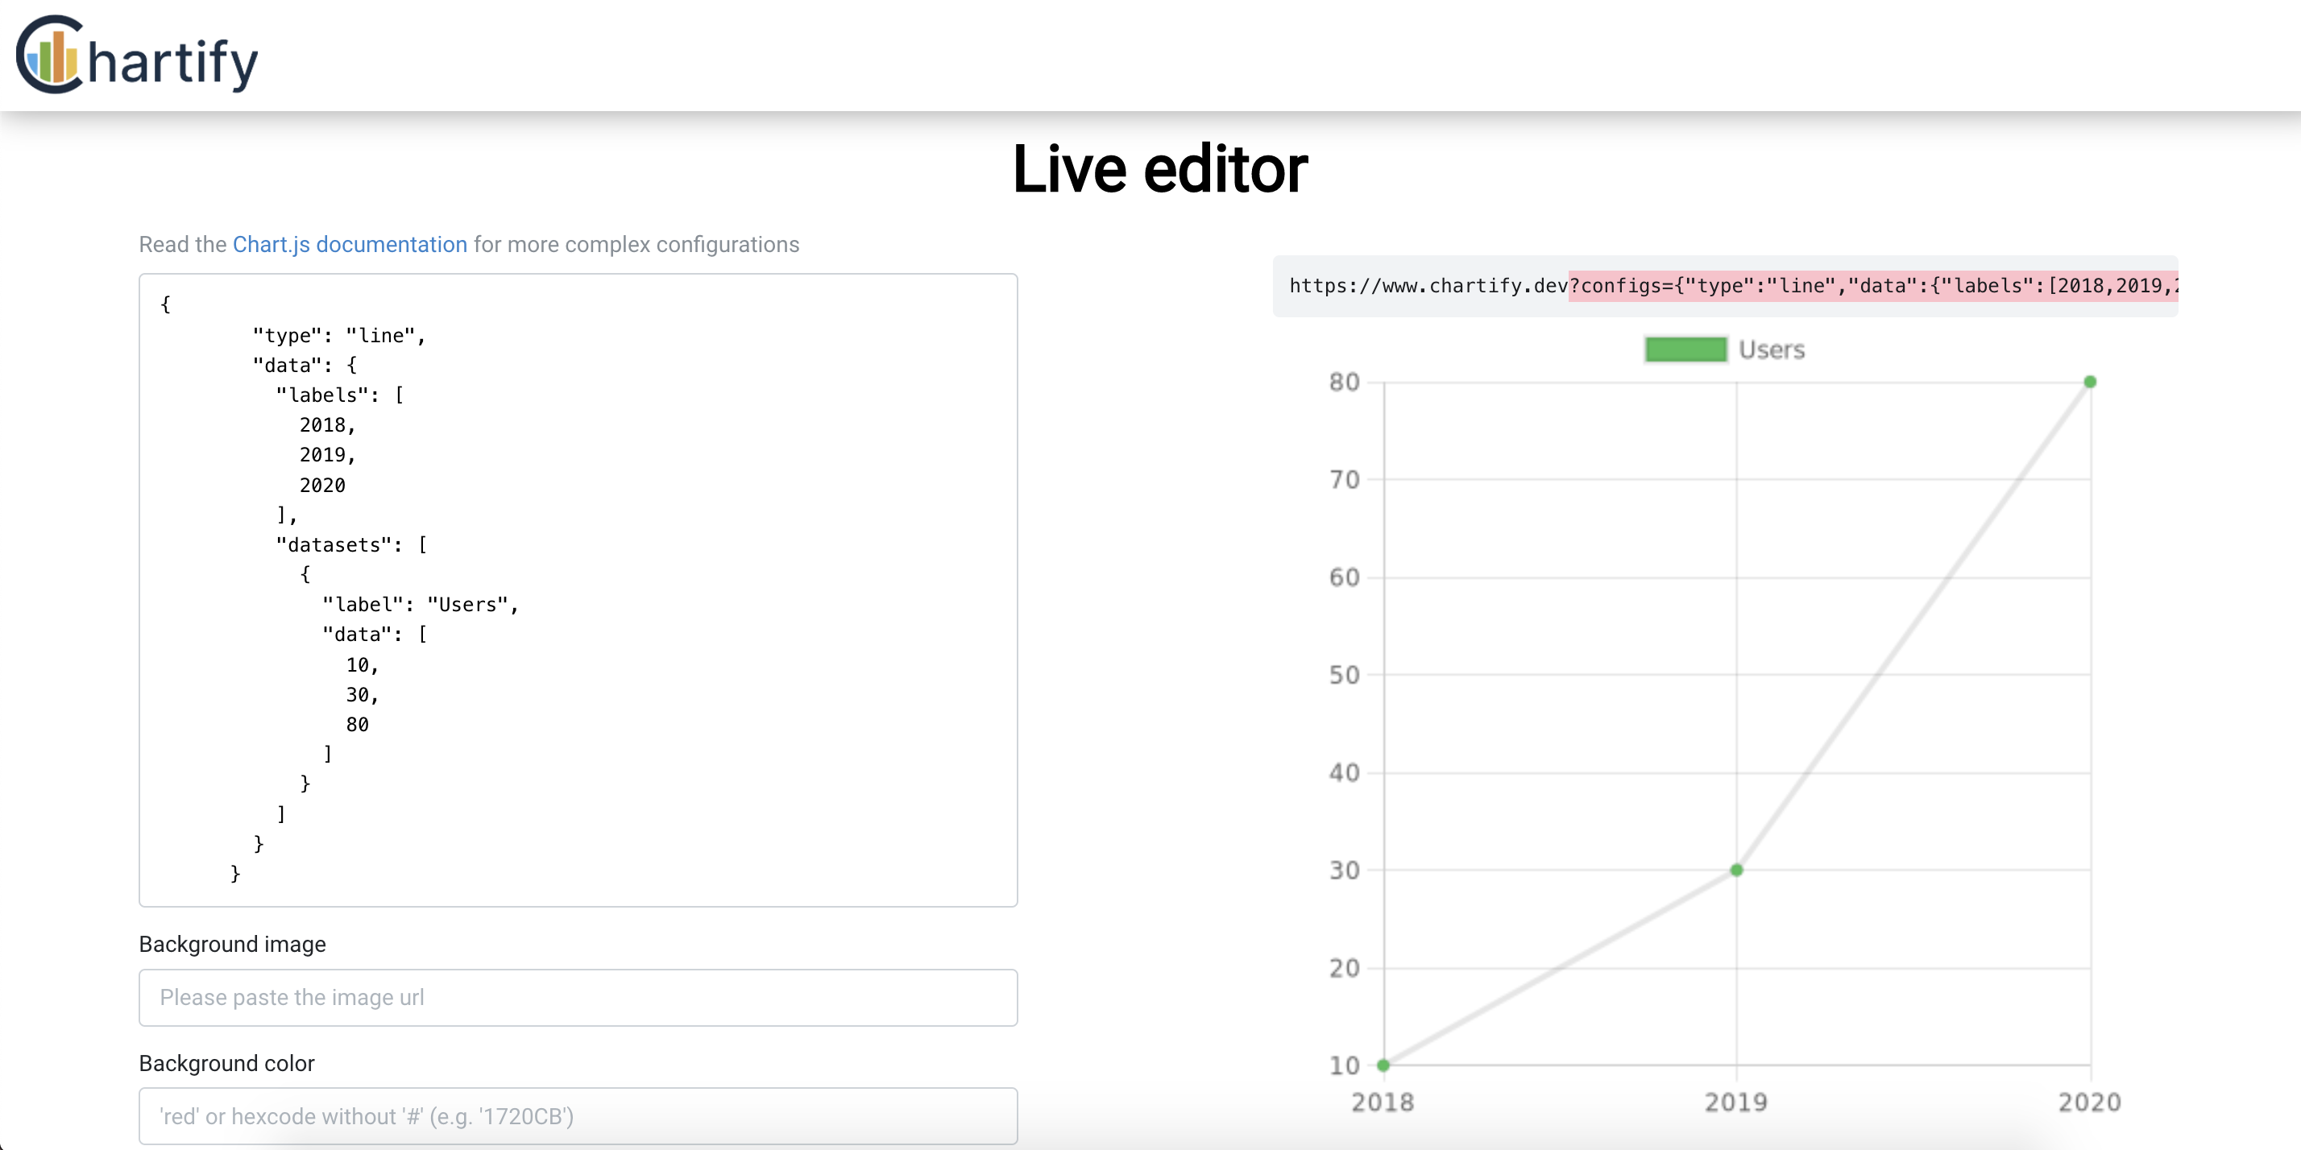Click the generated chartify.dev URL box
Screen dimensions: 2301x1150
click(1429, 286)
